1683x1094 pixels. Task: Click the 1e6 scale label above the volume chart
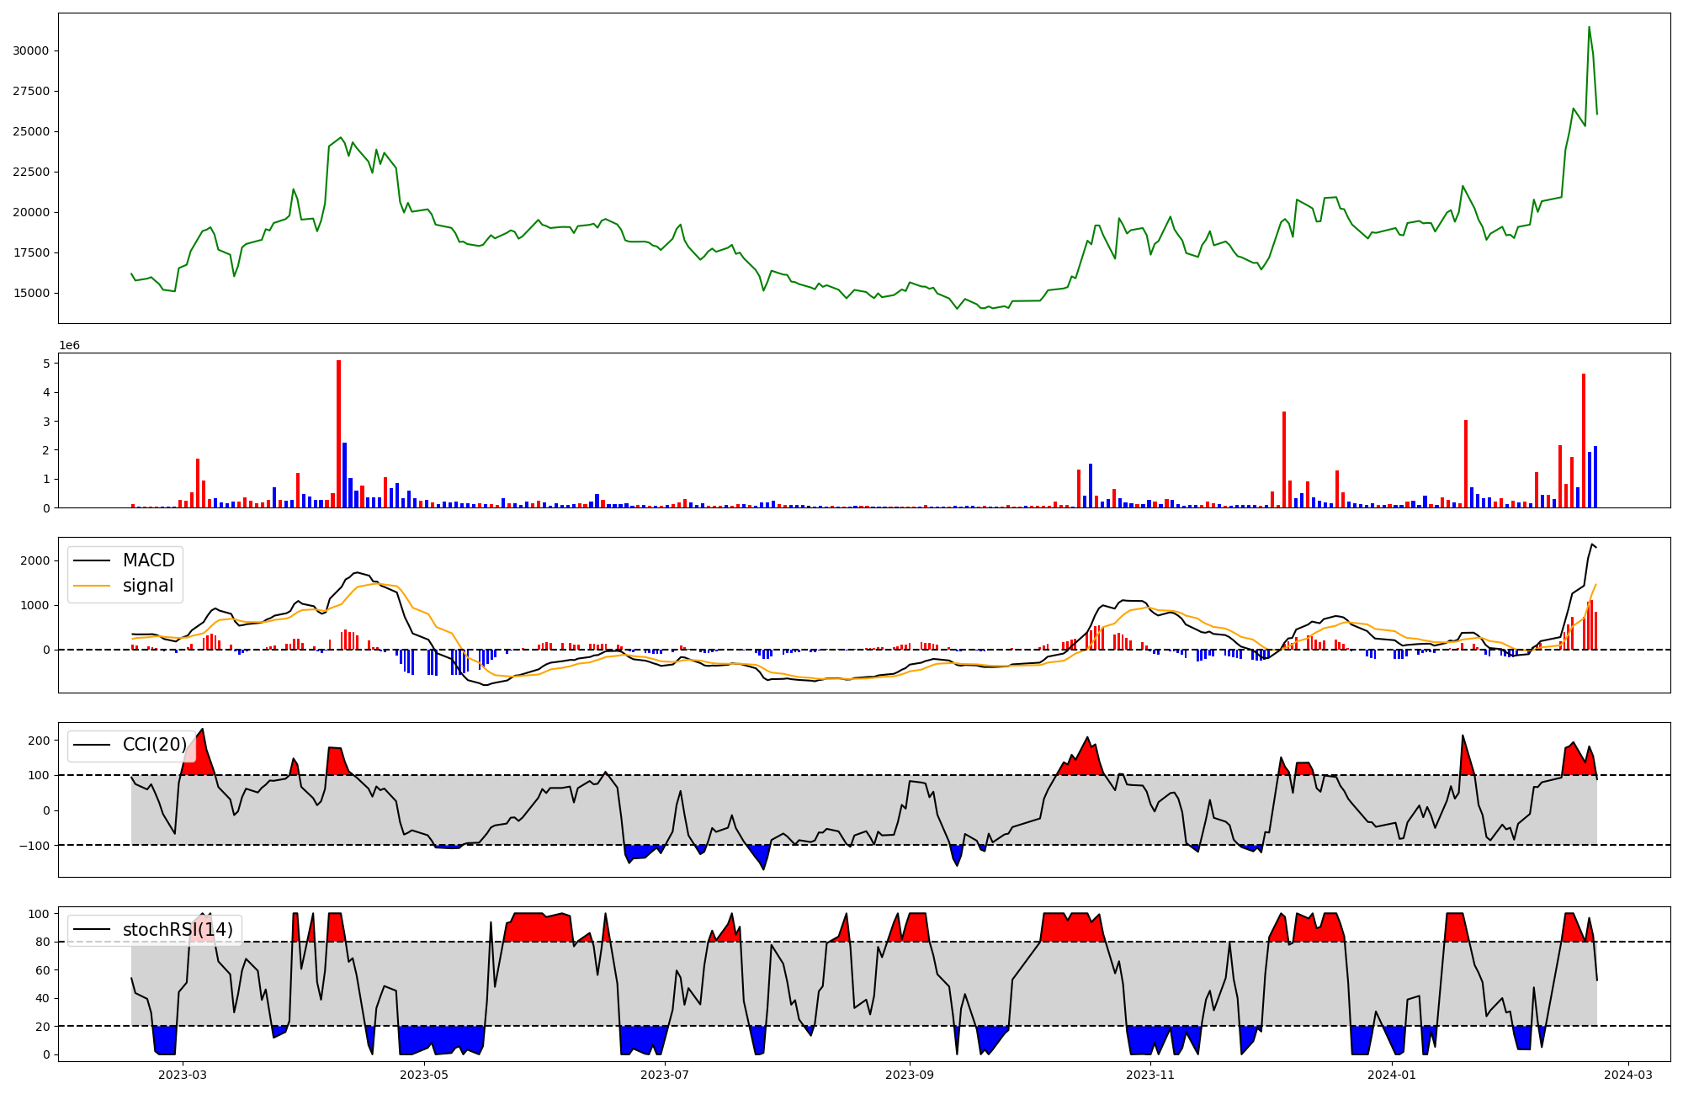point(69,346)
